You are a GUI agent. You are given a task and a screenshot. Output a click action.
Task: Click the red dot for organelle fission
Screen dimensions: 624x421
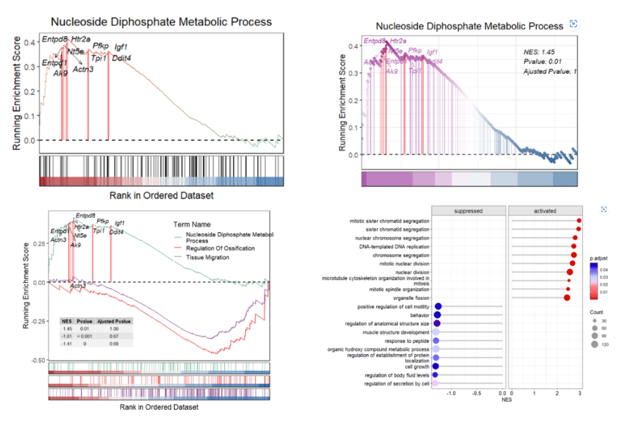point(567,298)
